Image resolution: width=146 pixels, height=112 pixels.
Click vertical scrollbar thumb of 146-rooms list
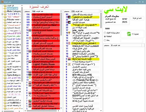(x=61, y=24)
